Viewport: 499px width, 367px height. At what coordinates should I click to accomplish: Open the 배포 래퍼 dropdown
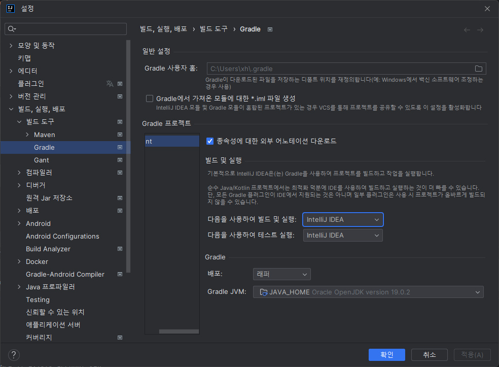point(281,274)
